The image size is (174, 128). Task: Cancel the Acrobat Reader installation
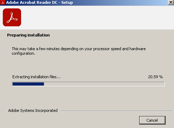(152, 120)
